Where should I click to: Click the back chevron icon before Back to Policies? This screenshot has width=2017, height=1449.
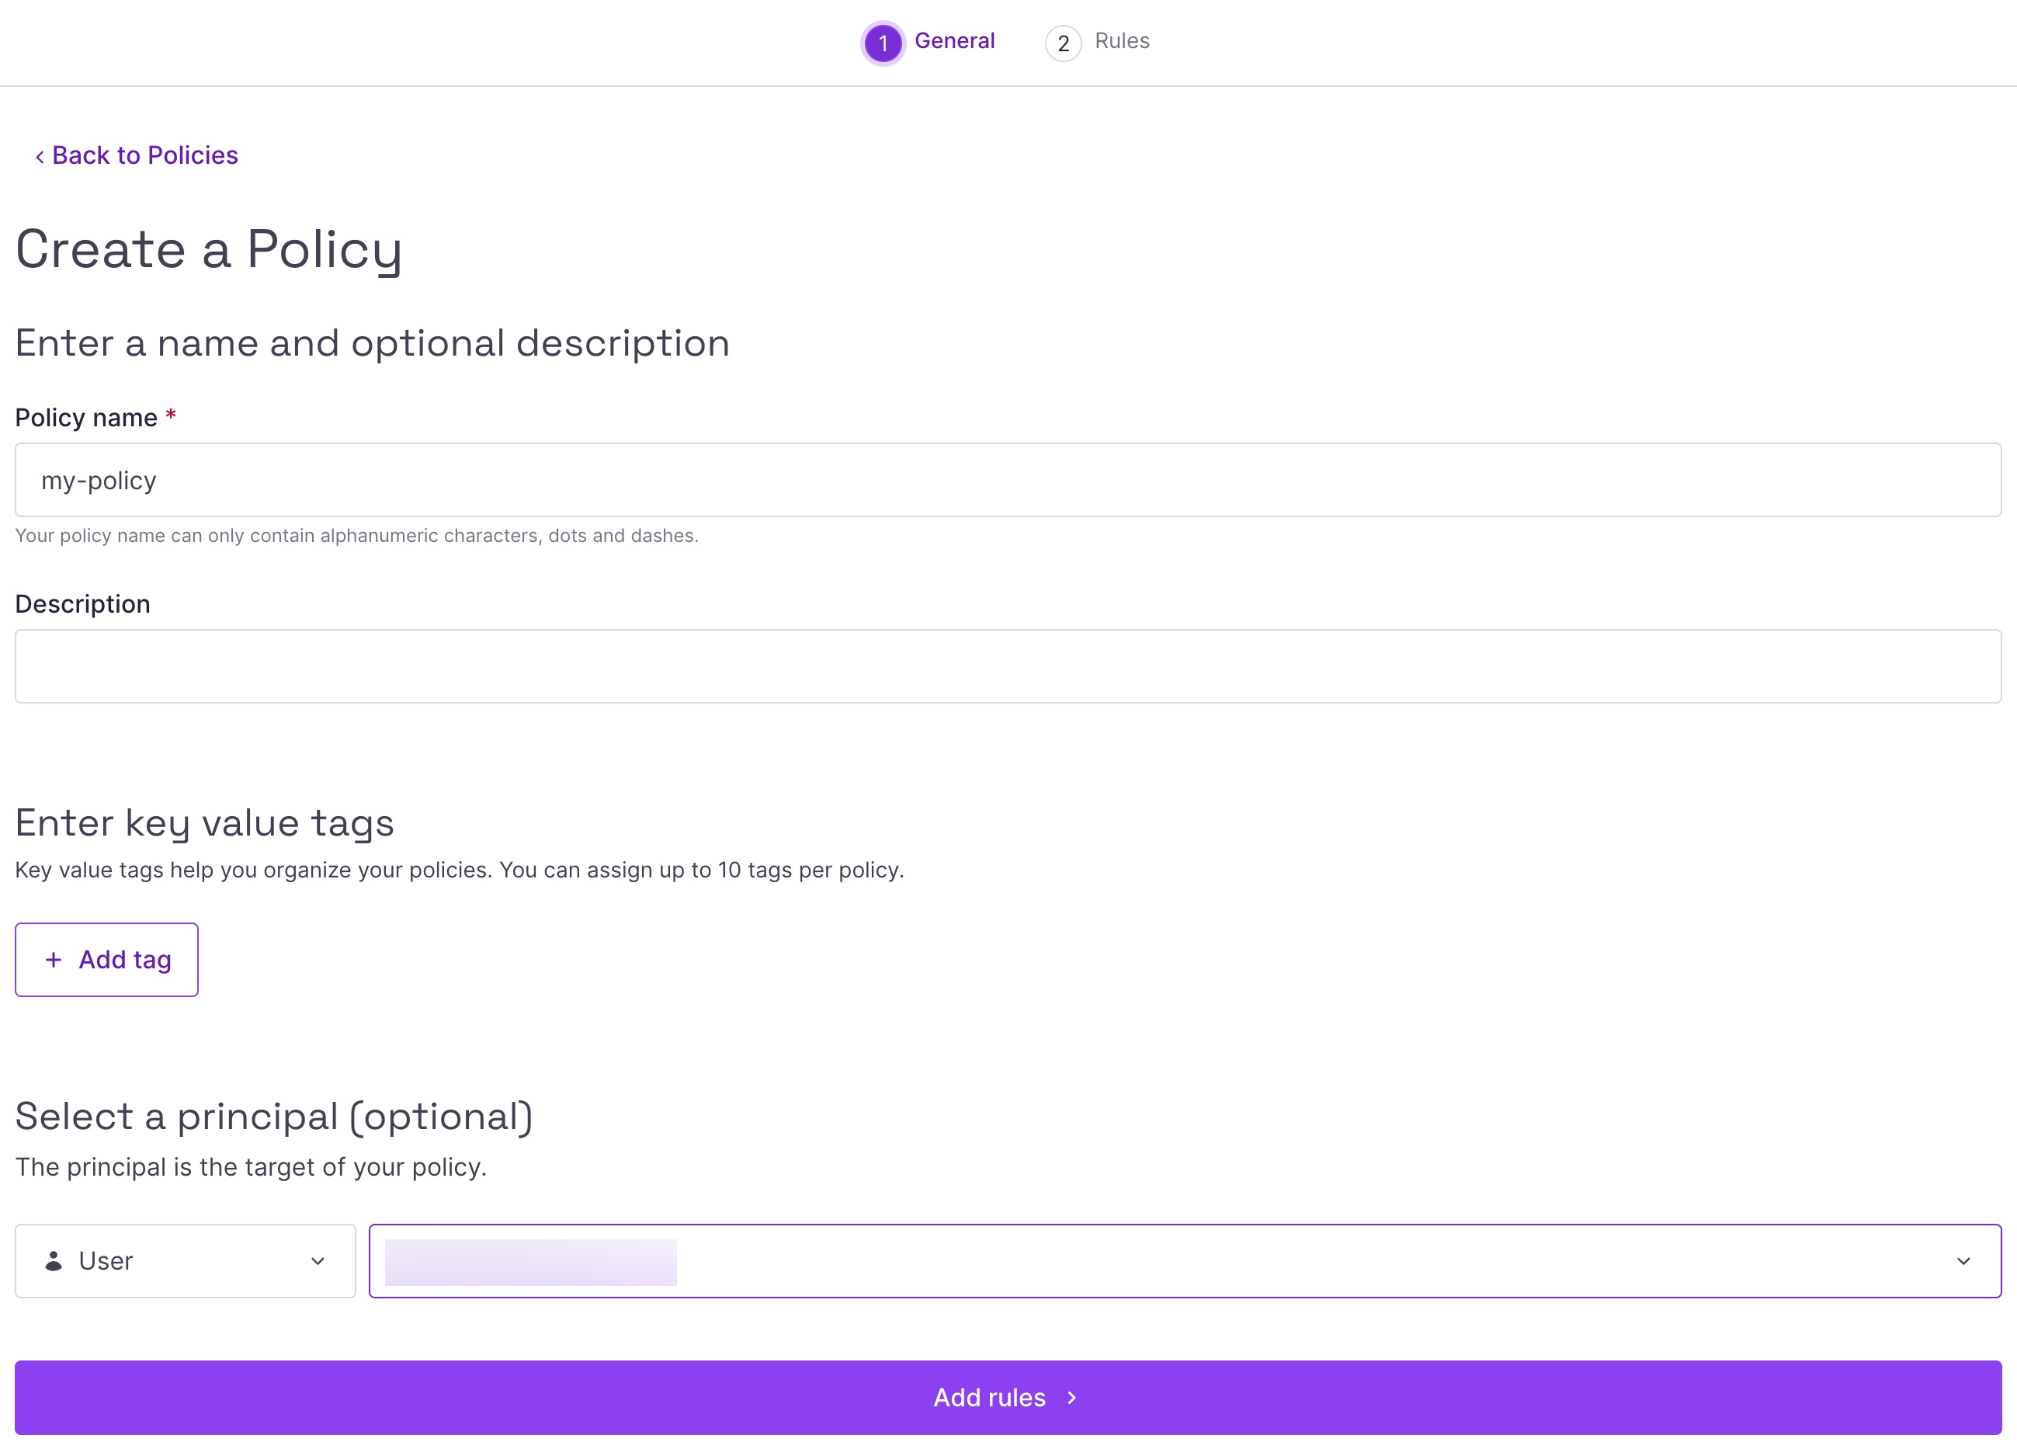point(39,157)
